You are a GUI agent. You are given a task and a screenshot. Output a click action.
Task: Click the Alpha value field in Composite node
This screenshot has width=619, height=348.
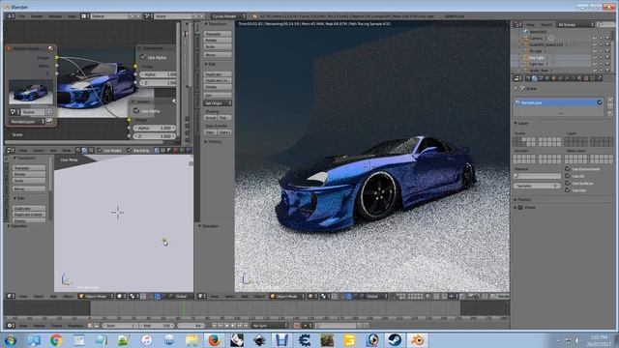[159, 74]
